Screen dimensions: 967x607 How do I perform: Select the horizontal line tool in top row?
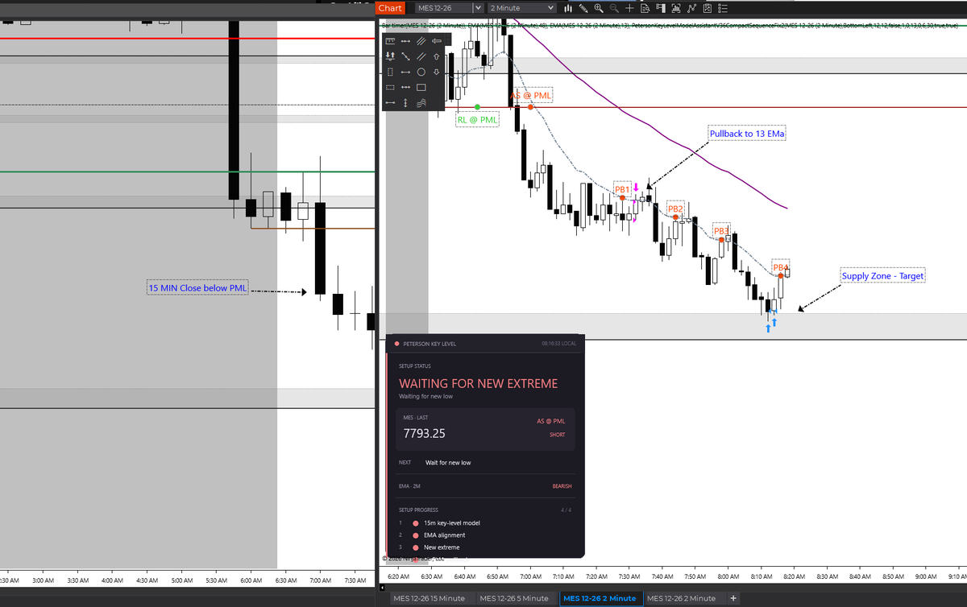[x=405, y=41]
